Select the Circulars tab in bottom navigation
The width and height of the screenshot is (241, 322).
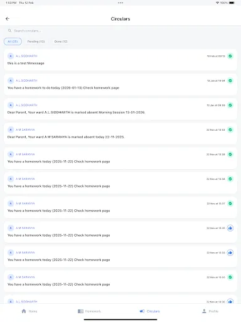[150, 311]
